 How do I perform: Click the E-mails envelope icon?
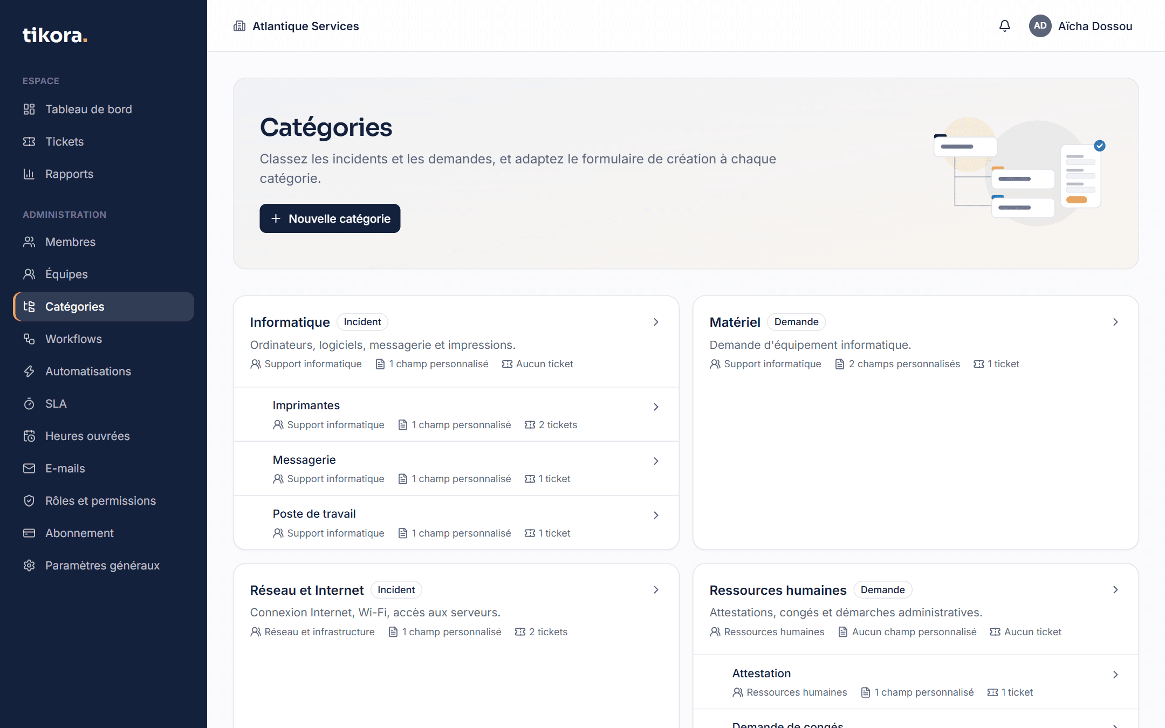29,469
